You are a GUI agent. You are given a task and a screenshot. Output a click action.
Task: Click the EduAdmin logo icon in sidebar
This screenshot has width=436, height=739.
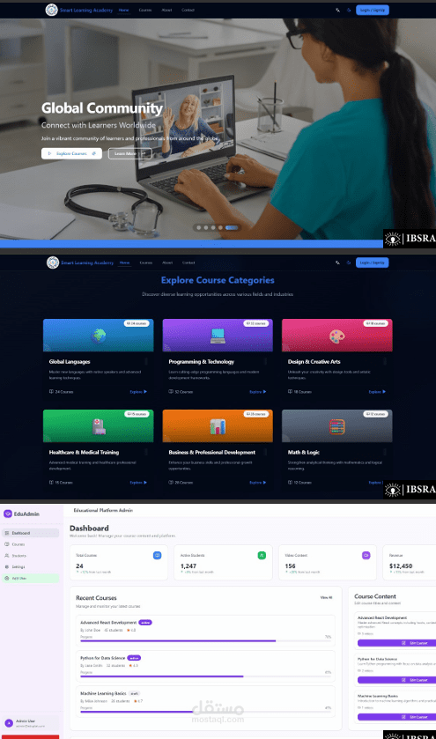coord(8,514)
